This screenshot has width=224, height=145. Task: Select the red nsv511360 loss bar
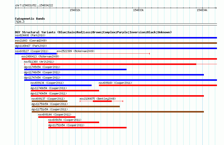pyautogui.click(x=114, y=64)
